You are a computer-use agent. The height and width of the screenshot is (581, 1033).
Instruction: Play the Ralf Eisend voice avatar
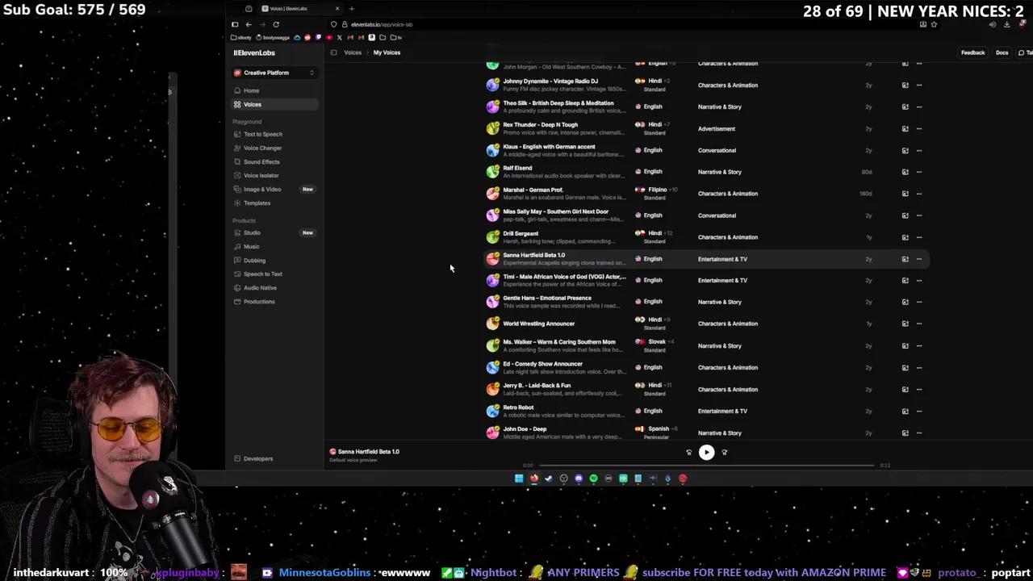[492, 172]
